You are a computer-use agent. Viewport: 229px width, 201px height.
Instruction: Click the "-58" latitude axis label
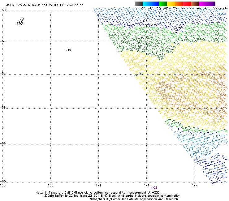(x=3, y=143)
